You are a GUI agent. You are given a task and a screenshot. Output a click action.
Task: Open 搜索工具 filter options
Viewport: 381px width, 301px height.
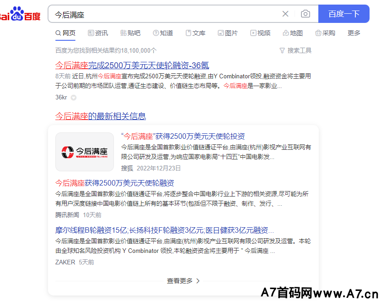295,50
